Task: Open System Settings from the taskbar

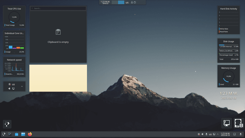Action: click(x=10, y=134)
